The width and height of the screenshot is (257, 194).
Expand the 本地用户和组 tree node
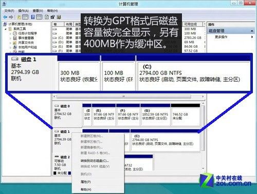(x=10, y=47)
